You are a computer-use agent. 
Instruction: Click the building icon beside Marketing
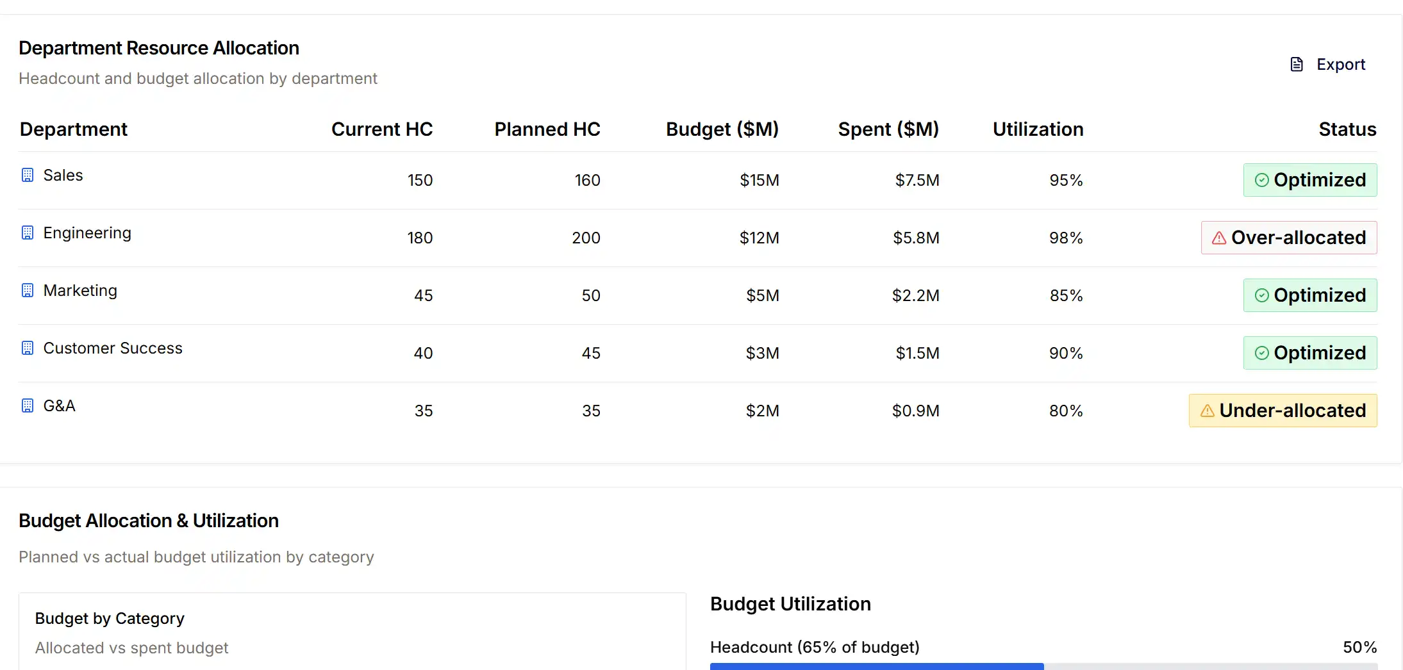coord(28,291)
